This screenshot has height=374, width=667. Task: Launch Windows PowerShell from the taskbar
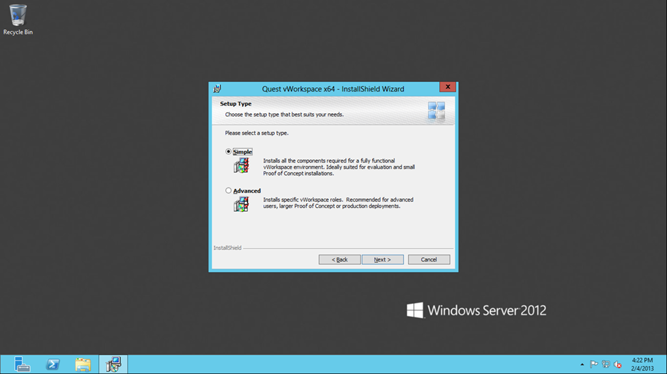[x=53, y=364]
